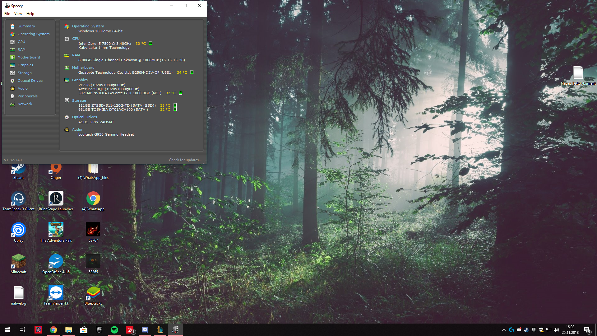Screen dimensions: 597x336
Task: Click Check for updates link
Action: 185,160
